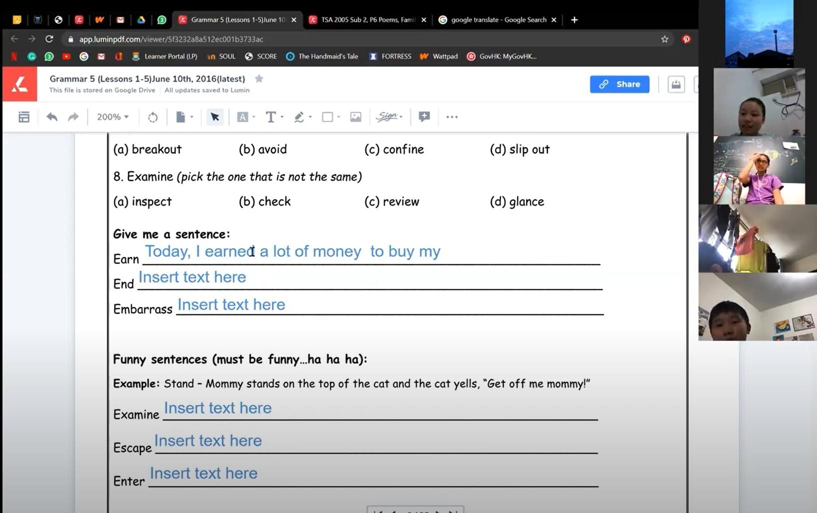The height and width of the screenshot is (513, 817).
Task: Open the Wattpad bookmark
Action: click(439, 56)
